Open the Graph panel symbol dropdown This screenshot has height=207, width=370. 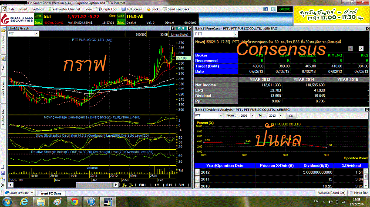(36, 34)
